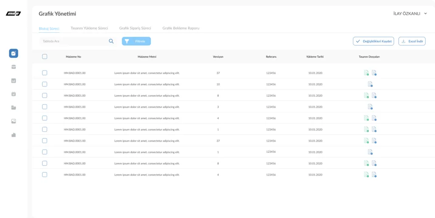
Task: Open the active chart icon in the sidebar
Action: coord(14,53)
